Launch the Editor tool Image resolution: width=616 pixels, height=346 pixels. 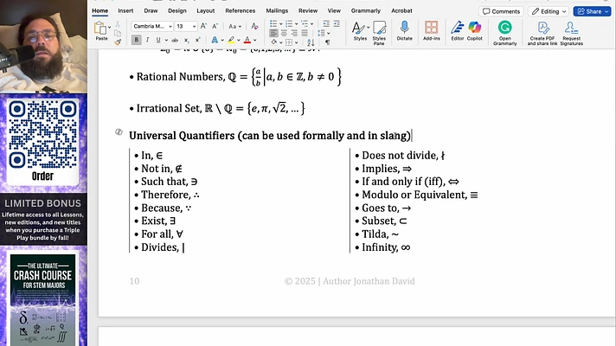[x=458, y=31]
